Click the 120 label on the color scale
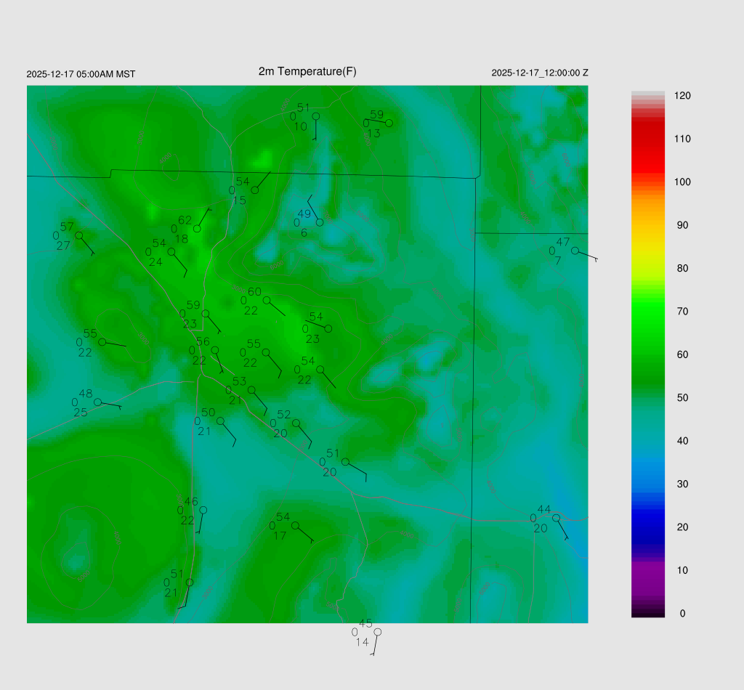Viewport: 744px width, 690px height. [x=682, y=96]
